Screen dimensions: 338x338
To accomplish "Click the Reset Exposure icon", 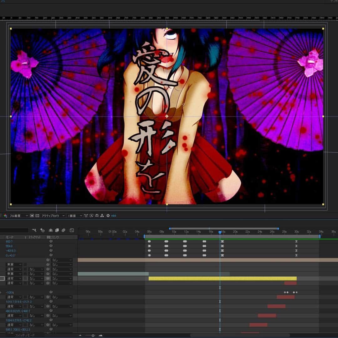I will [108, 216].
